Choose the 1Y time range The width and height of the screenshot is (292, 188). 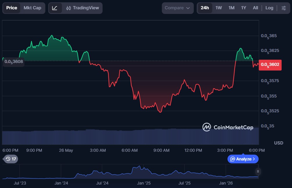(243, 8)
